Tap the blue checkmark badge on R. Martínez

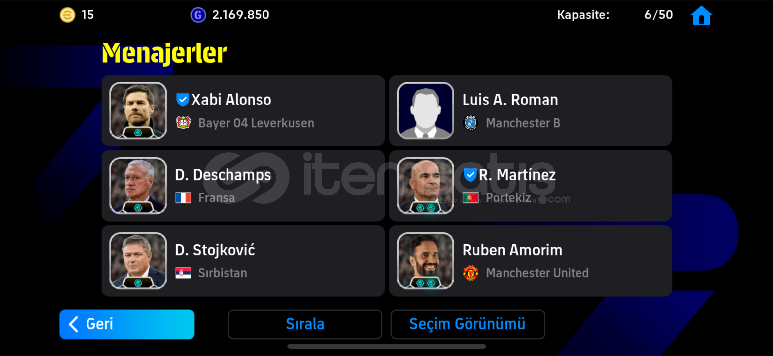pyautogui.click(x=470, y=175)
